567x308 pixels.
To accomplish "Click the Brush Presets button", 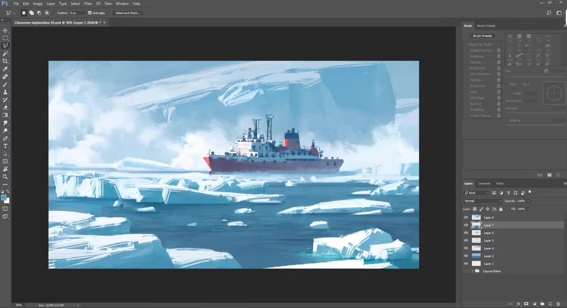I will 482,36.
